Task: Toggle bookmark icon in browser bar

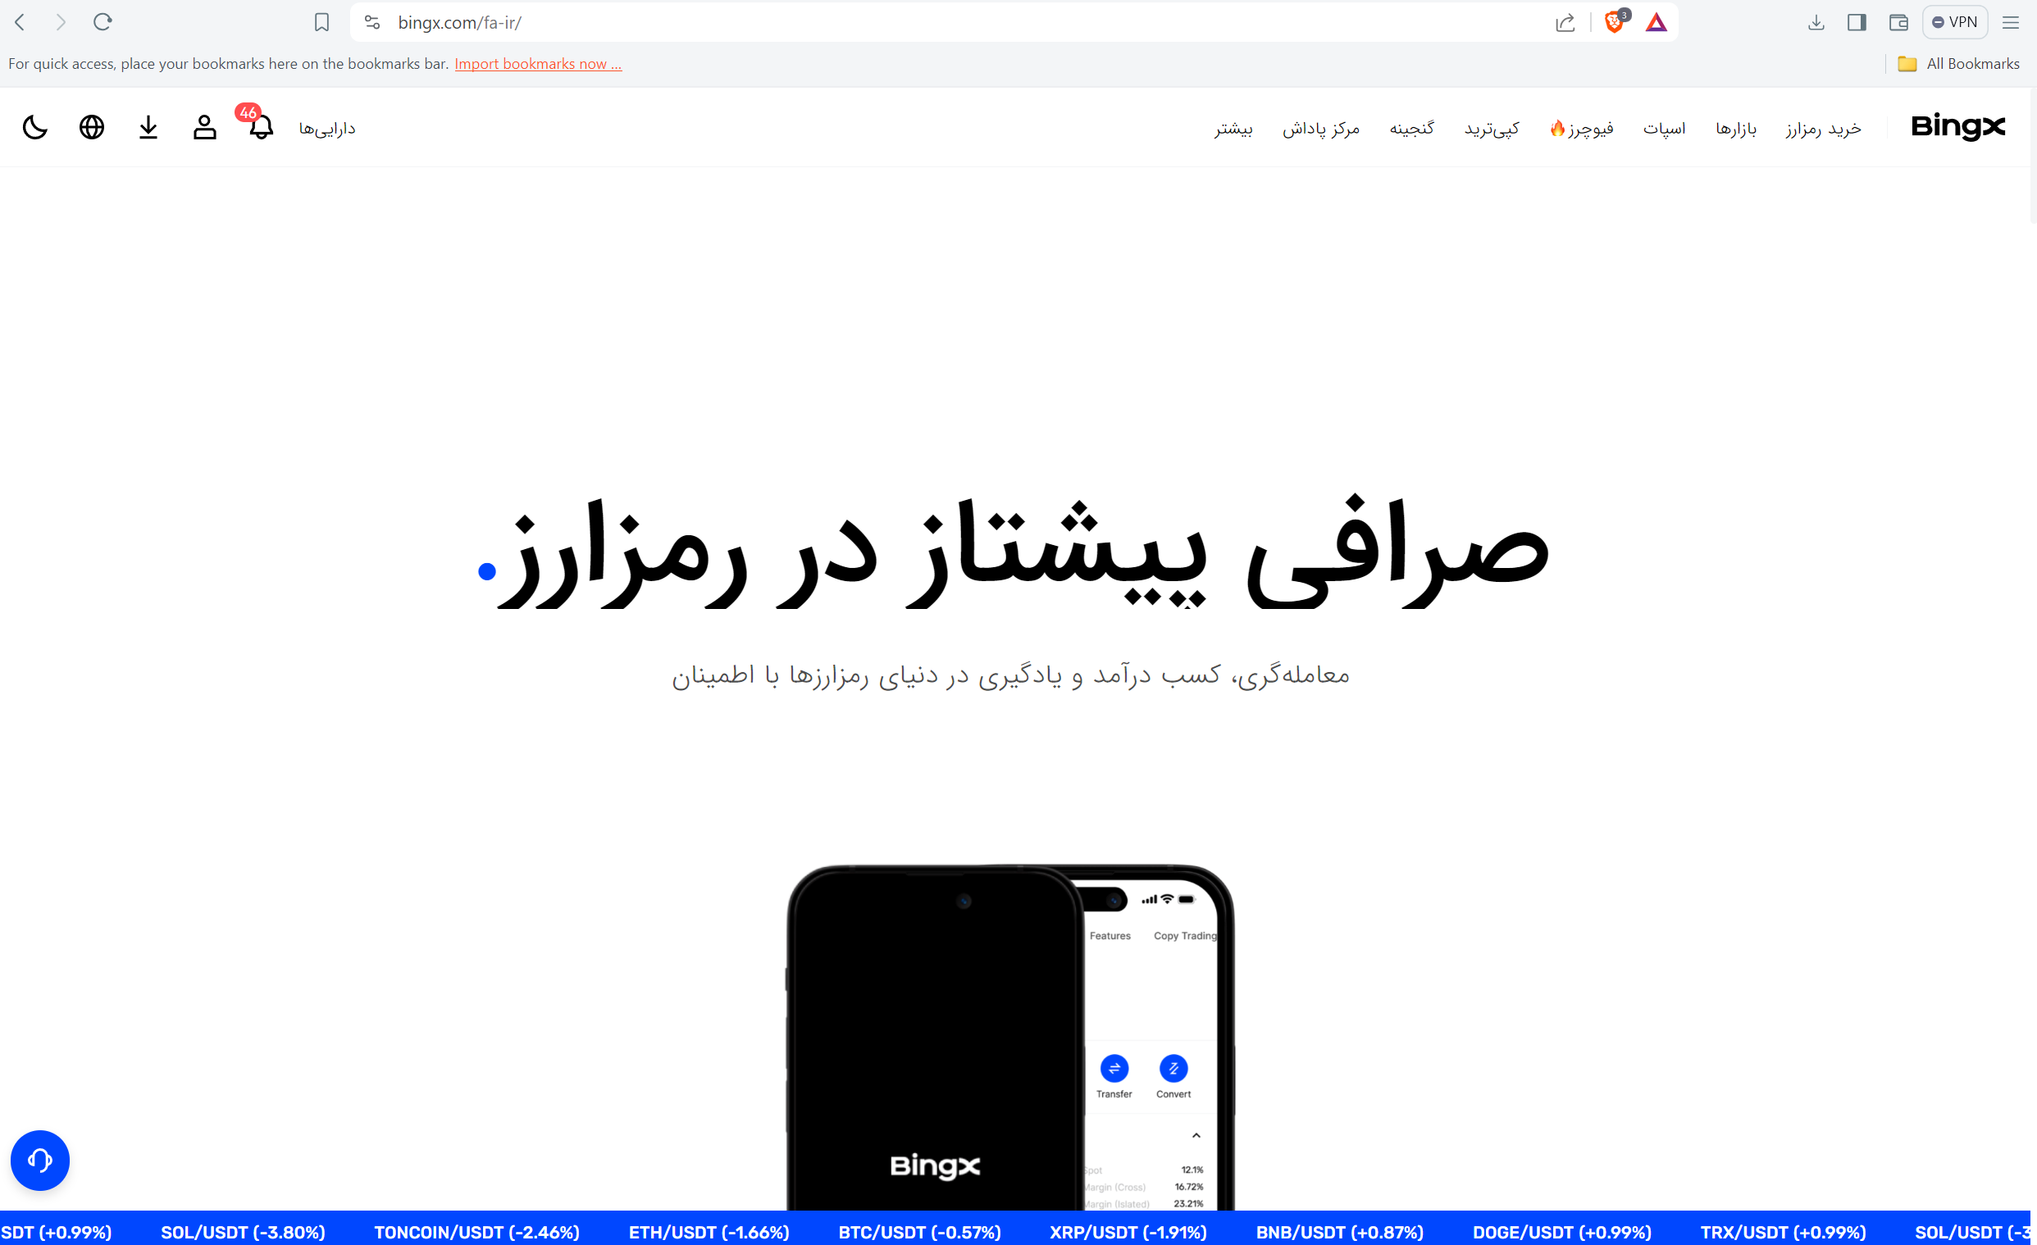Action: pos(321,22)
